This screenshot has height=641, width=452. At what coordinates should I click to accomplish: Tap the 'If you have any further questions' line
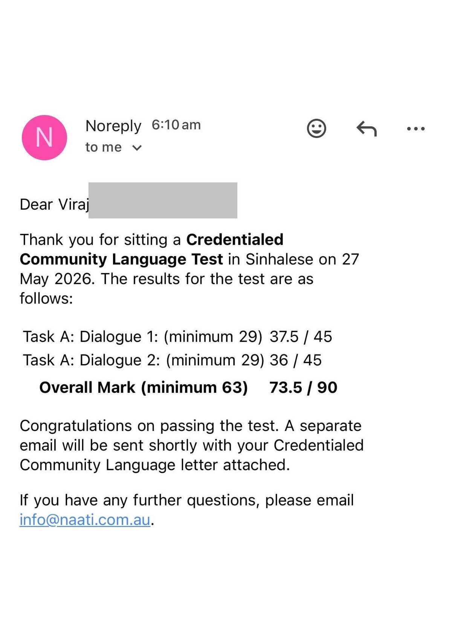[186, 500]
